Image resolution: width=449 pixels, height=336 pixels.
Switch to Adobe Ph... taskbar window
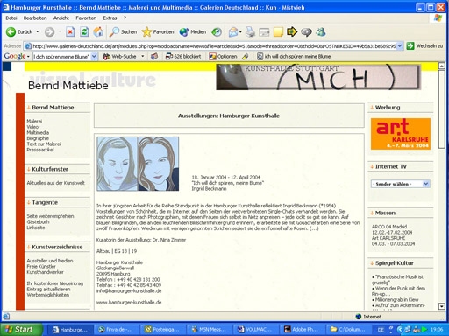pos(303,330)
